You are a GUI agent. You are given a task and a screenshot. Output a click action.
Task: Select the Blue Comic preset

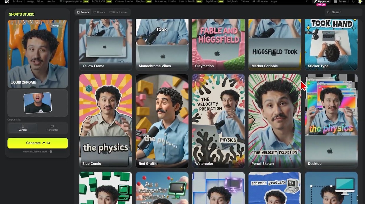tap(106, 121)
